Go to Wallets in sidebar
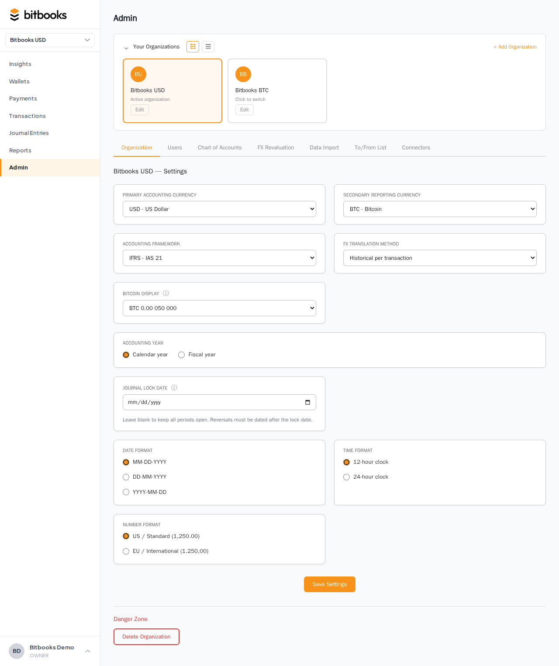Image resolution: width=559 pixels, height=666 pixels. point(50,82)
